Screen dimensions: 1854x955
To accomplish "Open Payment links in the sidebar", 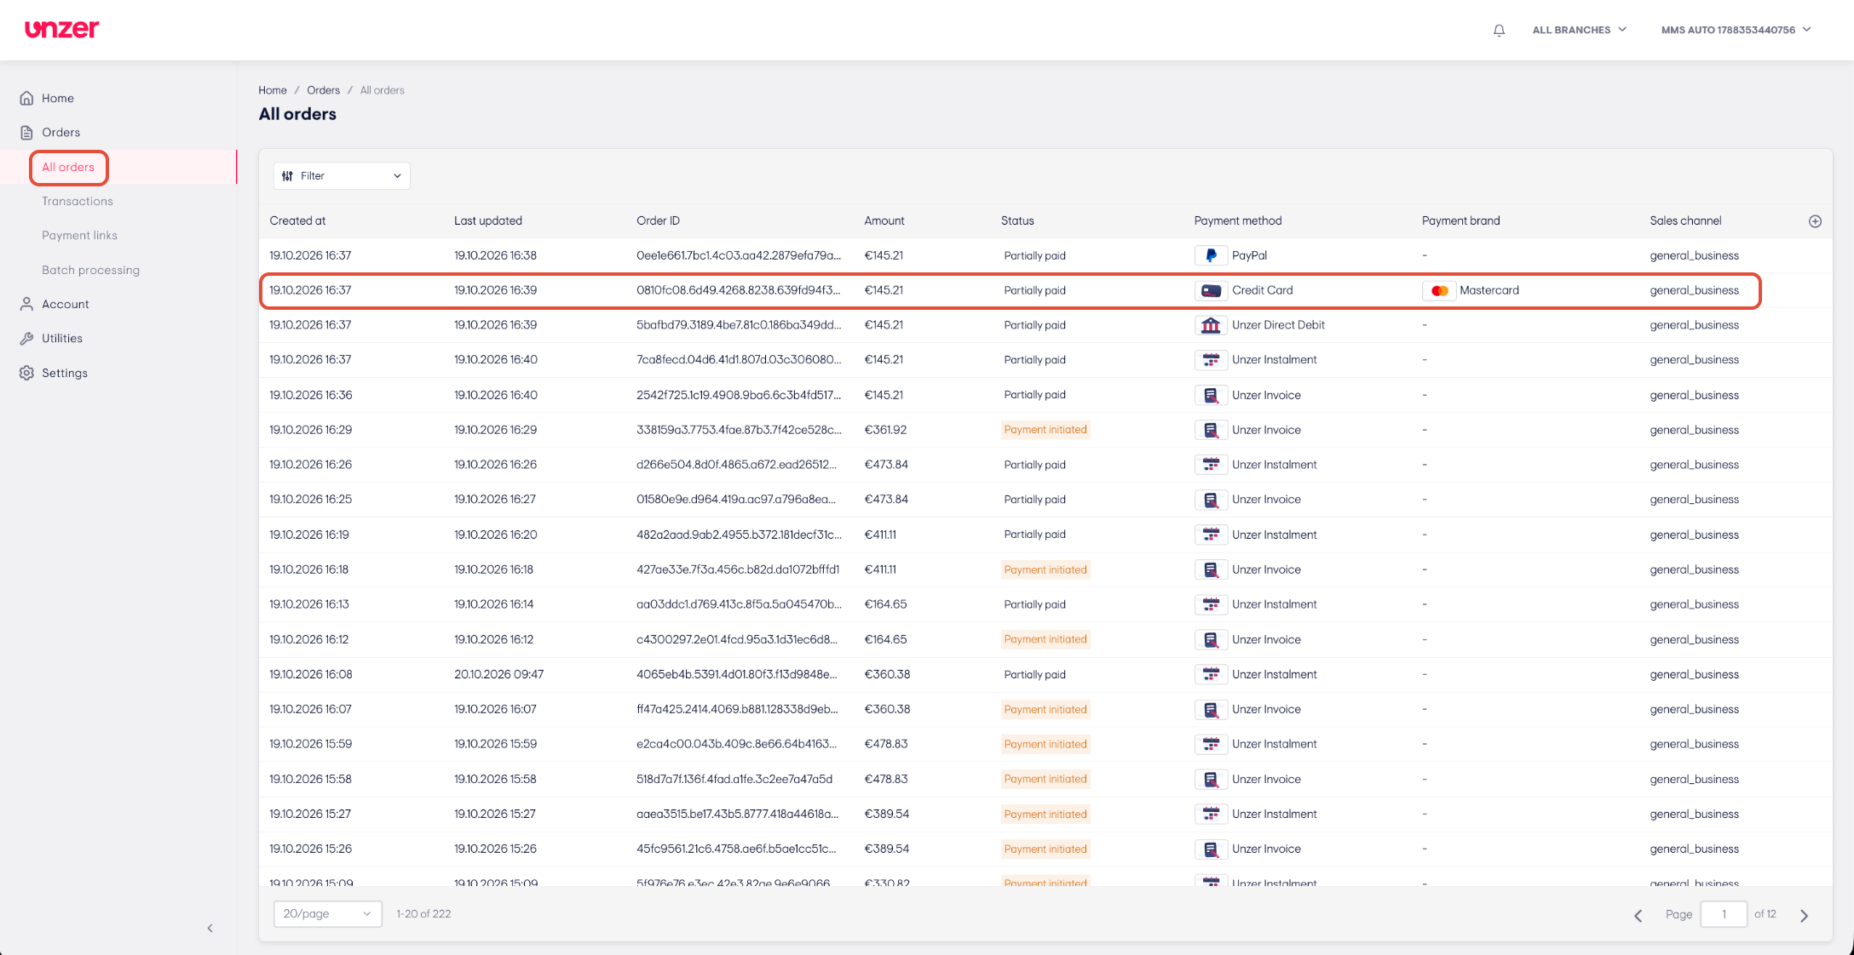I will (80, 235).
